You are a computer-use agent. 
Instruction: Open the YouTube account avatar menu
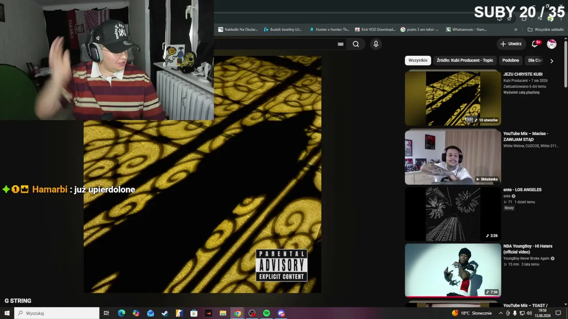(552, 44)
